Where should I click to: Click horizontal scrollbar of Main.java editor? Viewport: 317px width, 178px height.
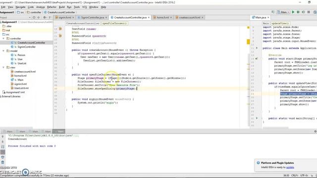tap(275, 128)
